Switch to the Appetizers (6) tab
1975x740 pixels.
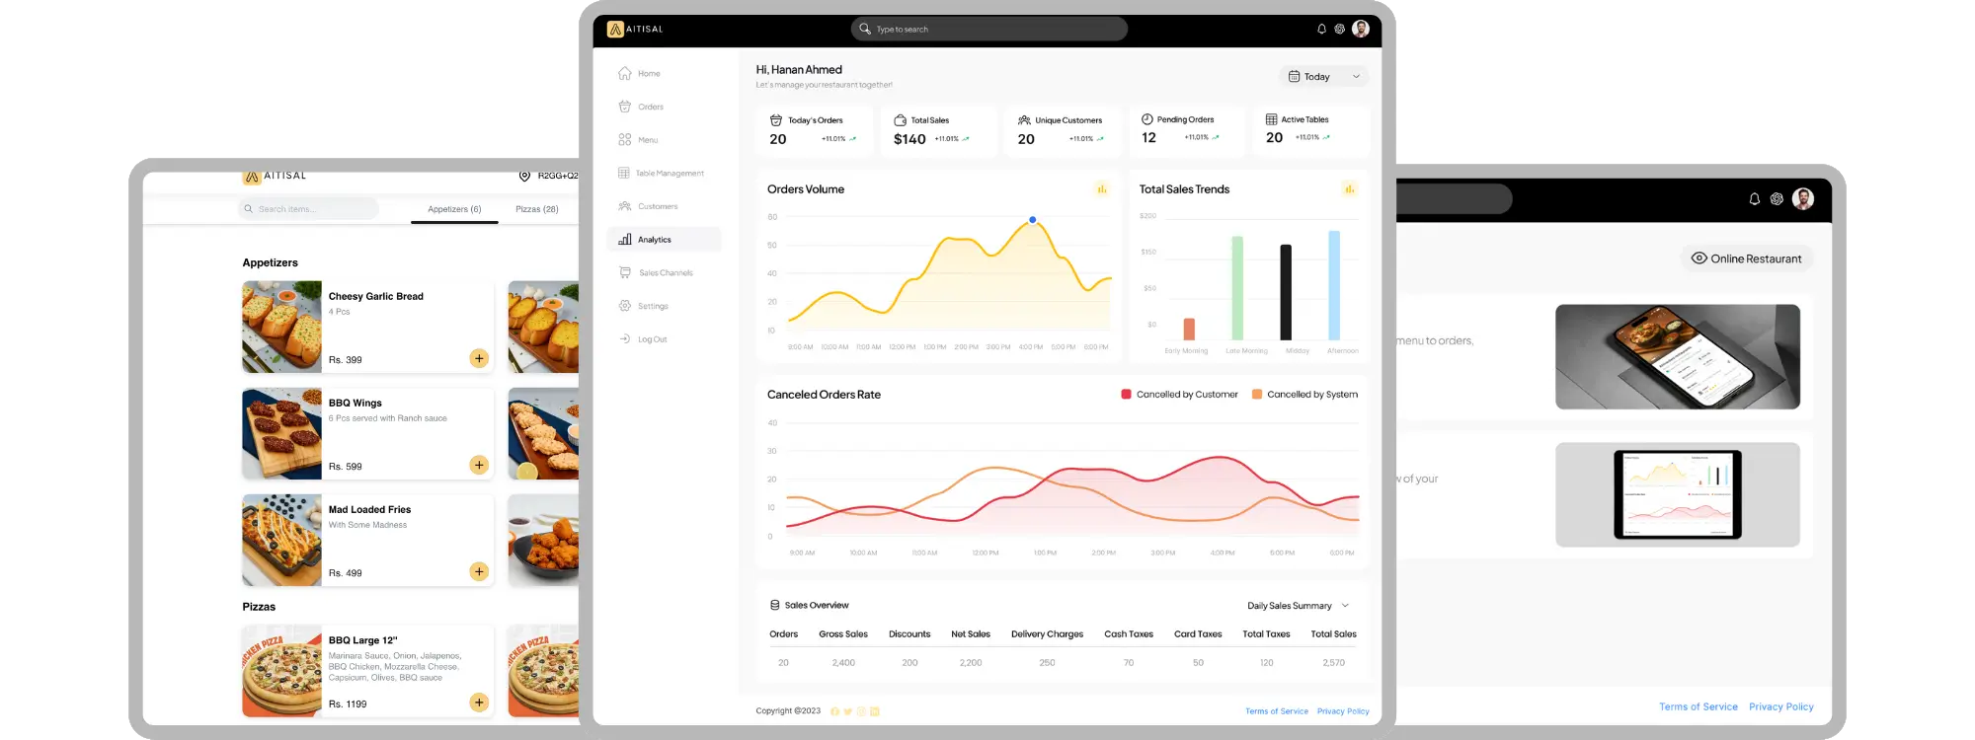pyautogui.click(x=454, y=209)
